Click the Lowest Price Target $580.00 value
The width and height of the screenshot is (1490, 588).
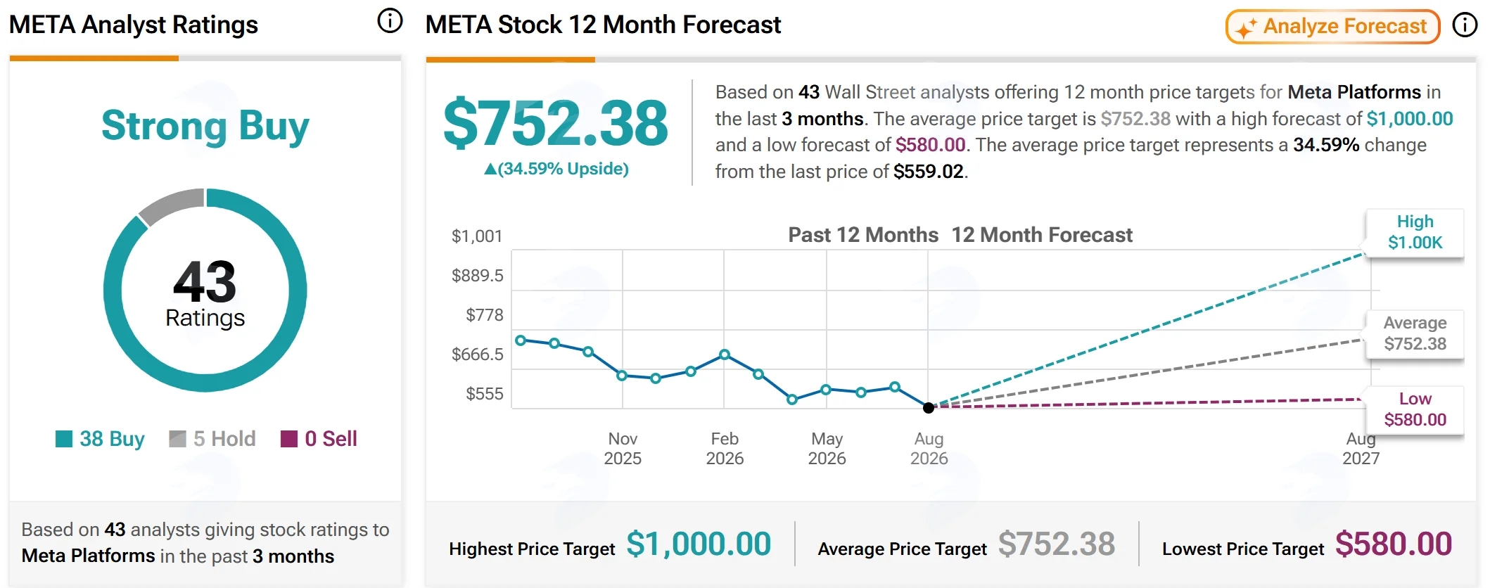1394,544
